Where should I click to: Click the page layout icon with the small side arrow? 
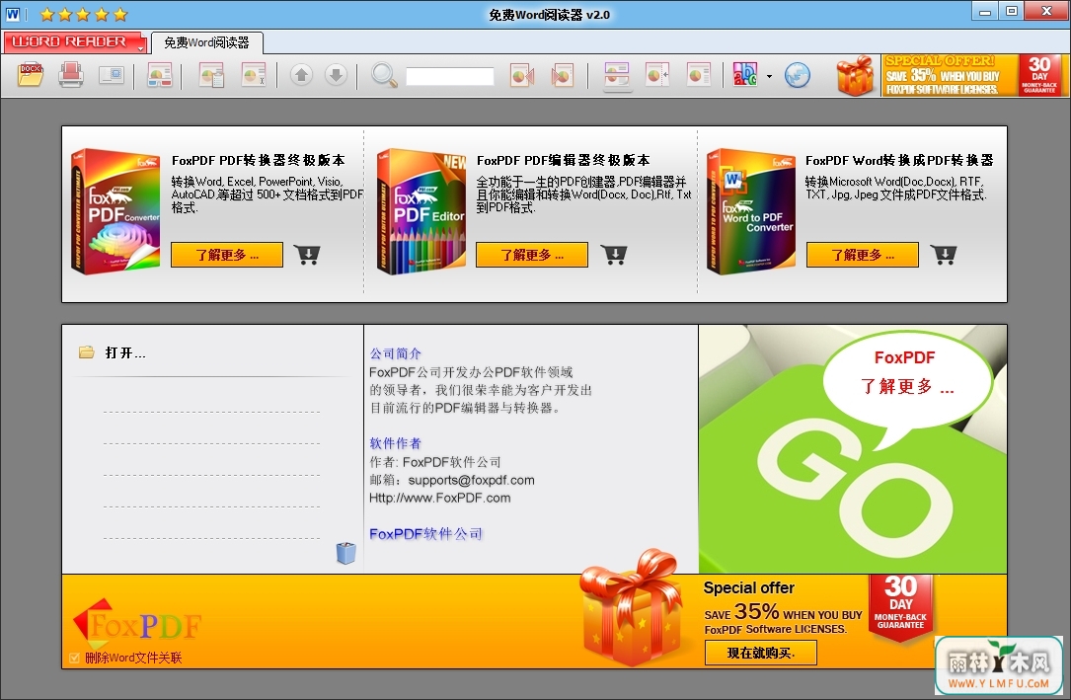pos(657,75)
